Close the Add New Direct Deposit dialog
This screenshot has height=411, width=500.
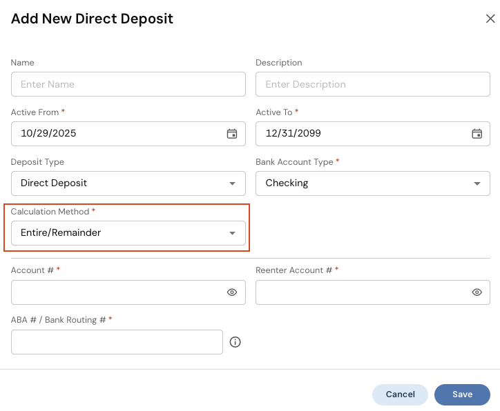pos(490,19)
